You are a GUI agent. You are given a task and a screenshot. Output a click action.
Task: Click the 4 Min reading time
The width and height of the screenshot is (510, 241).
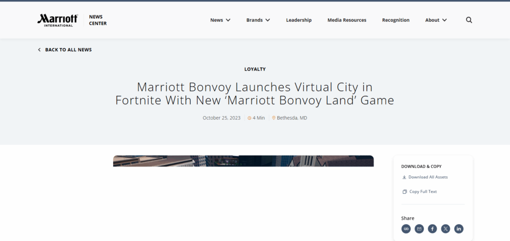point(258,118)
